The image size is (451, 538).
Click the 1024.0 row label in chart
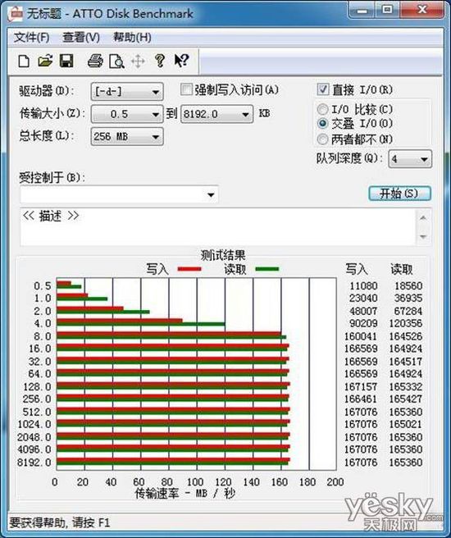click(x=34, y=424)
